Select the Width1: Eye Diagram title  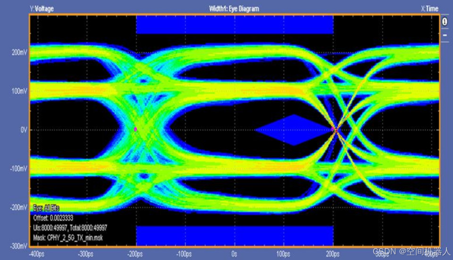pyautogui.click(x=234, y=8)
